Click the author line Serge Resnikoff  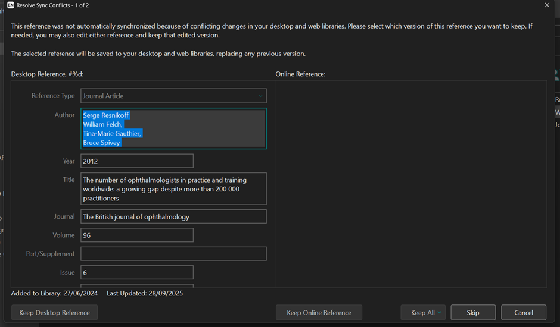tap(106, 115)
